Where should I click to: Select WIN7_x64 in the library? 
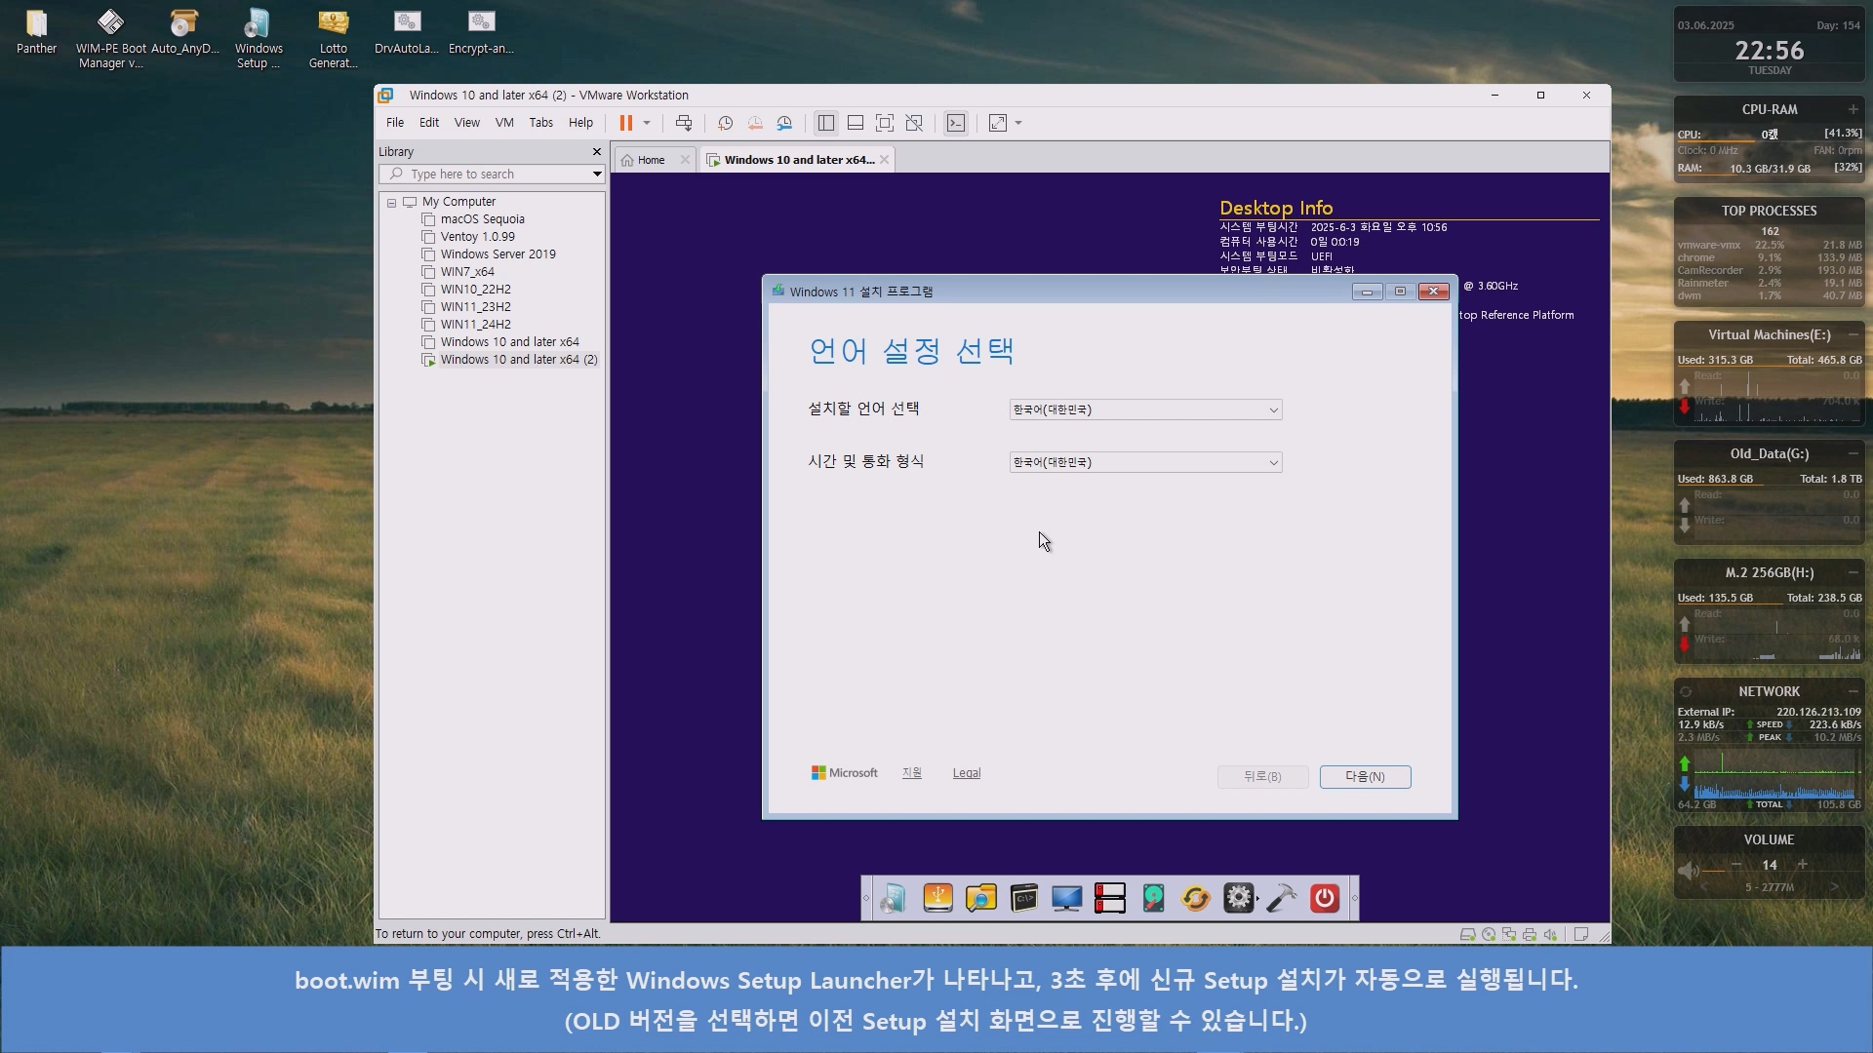tap(467, 272)
